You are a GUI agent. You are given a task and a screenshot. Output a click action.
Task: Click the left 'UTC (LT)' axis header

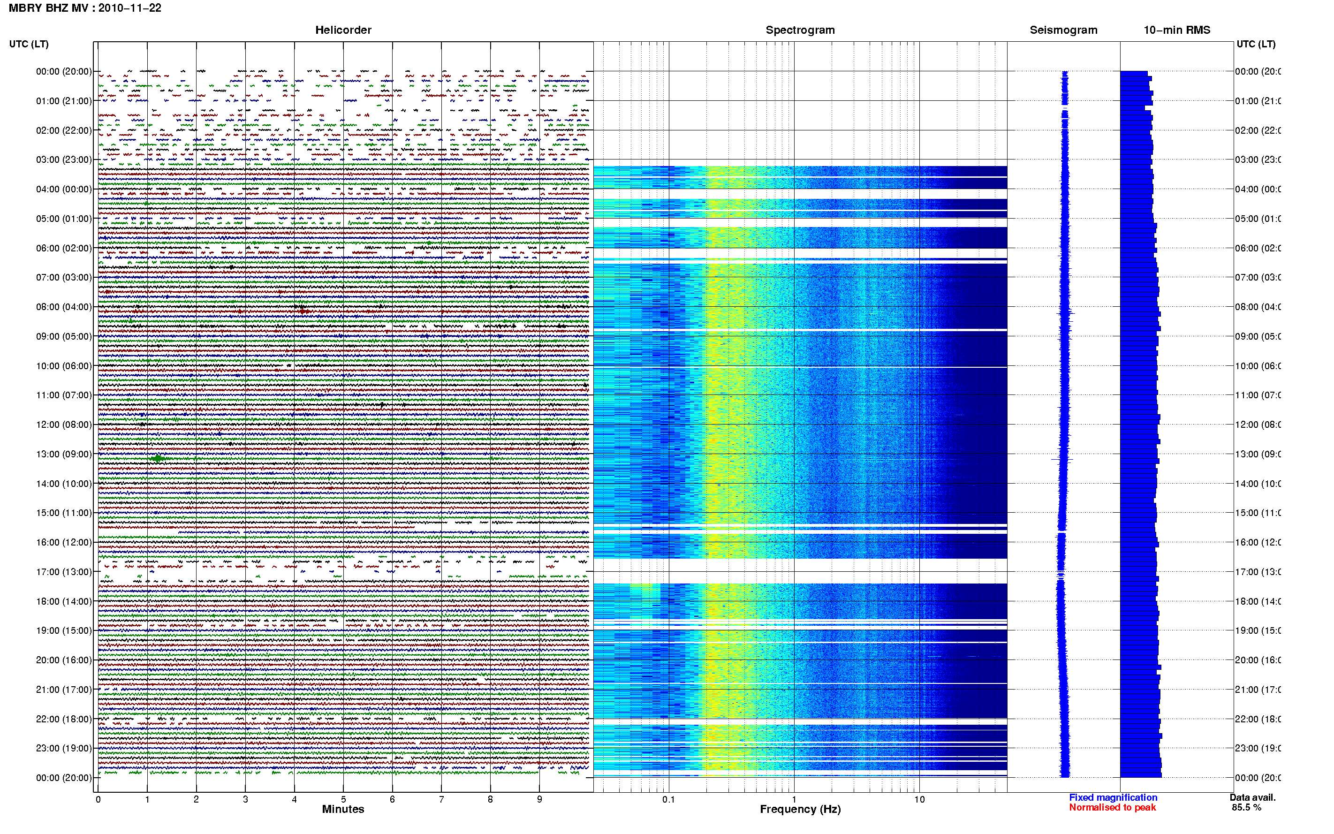click(29, 44)
